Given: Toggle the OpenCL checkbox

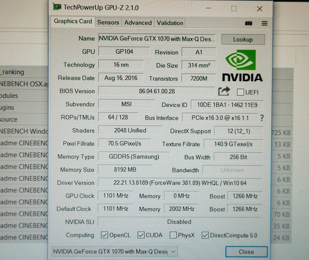Looking at the screenshot, I should (x=104, y=235).
